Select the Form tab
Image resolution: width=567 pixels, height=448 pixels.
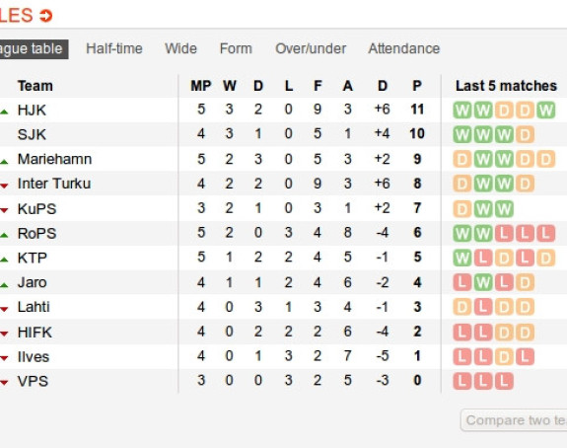236,49
